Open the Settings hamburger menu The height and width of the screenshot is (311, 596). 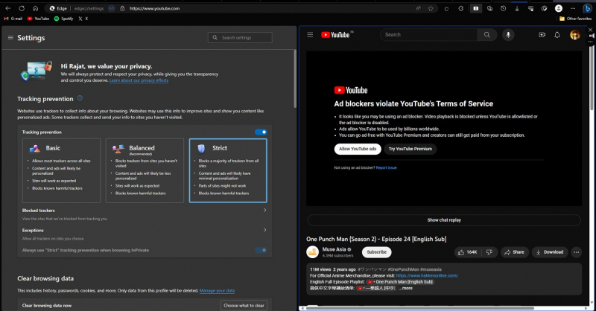pyautogui.click(x=10, y=37)
